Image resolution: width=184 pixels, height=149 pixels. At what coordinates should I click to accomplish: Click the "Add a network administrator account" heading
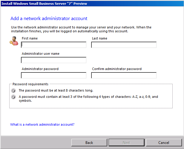pos(49,19)
